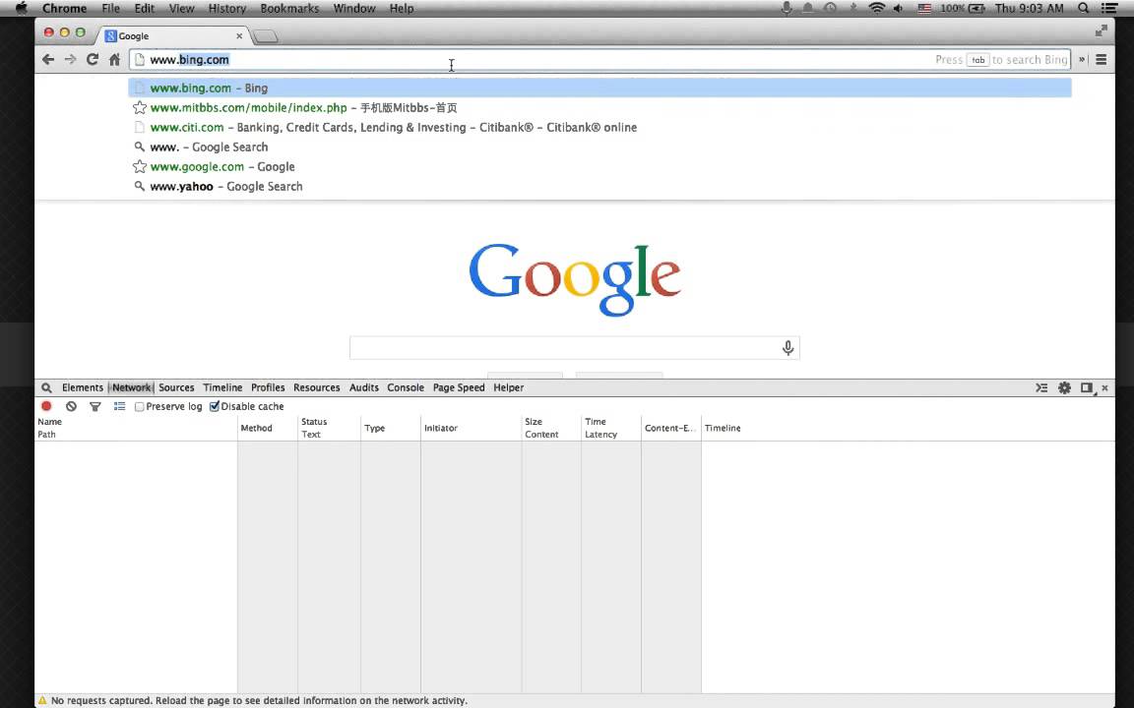Switch to the Console tab
This screenshot has width=1134, height=708.
(406, 388)
